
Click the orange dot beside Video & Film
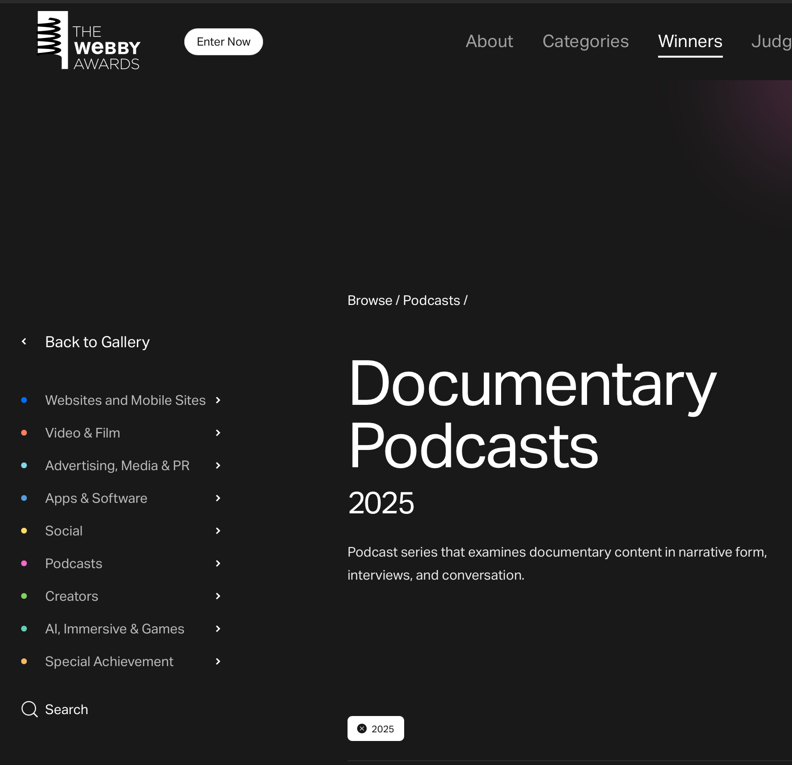pyautogui.click(x=24, y=433)
